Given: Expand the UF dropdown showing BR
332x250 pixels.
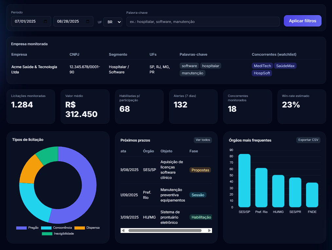Looking at the screenshot, I should 113,22.
